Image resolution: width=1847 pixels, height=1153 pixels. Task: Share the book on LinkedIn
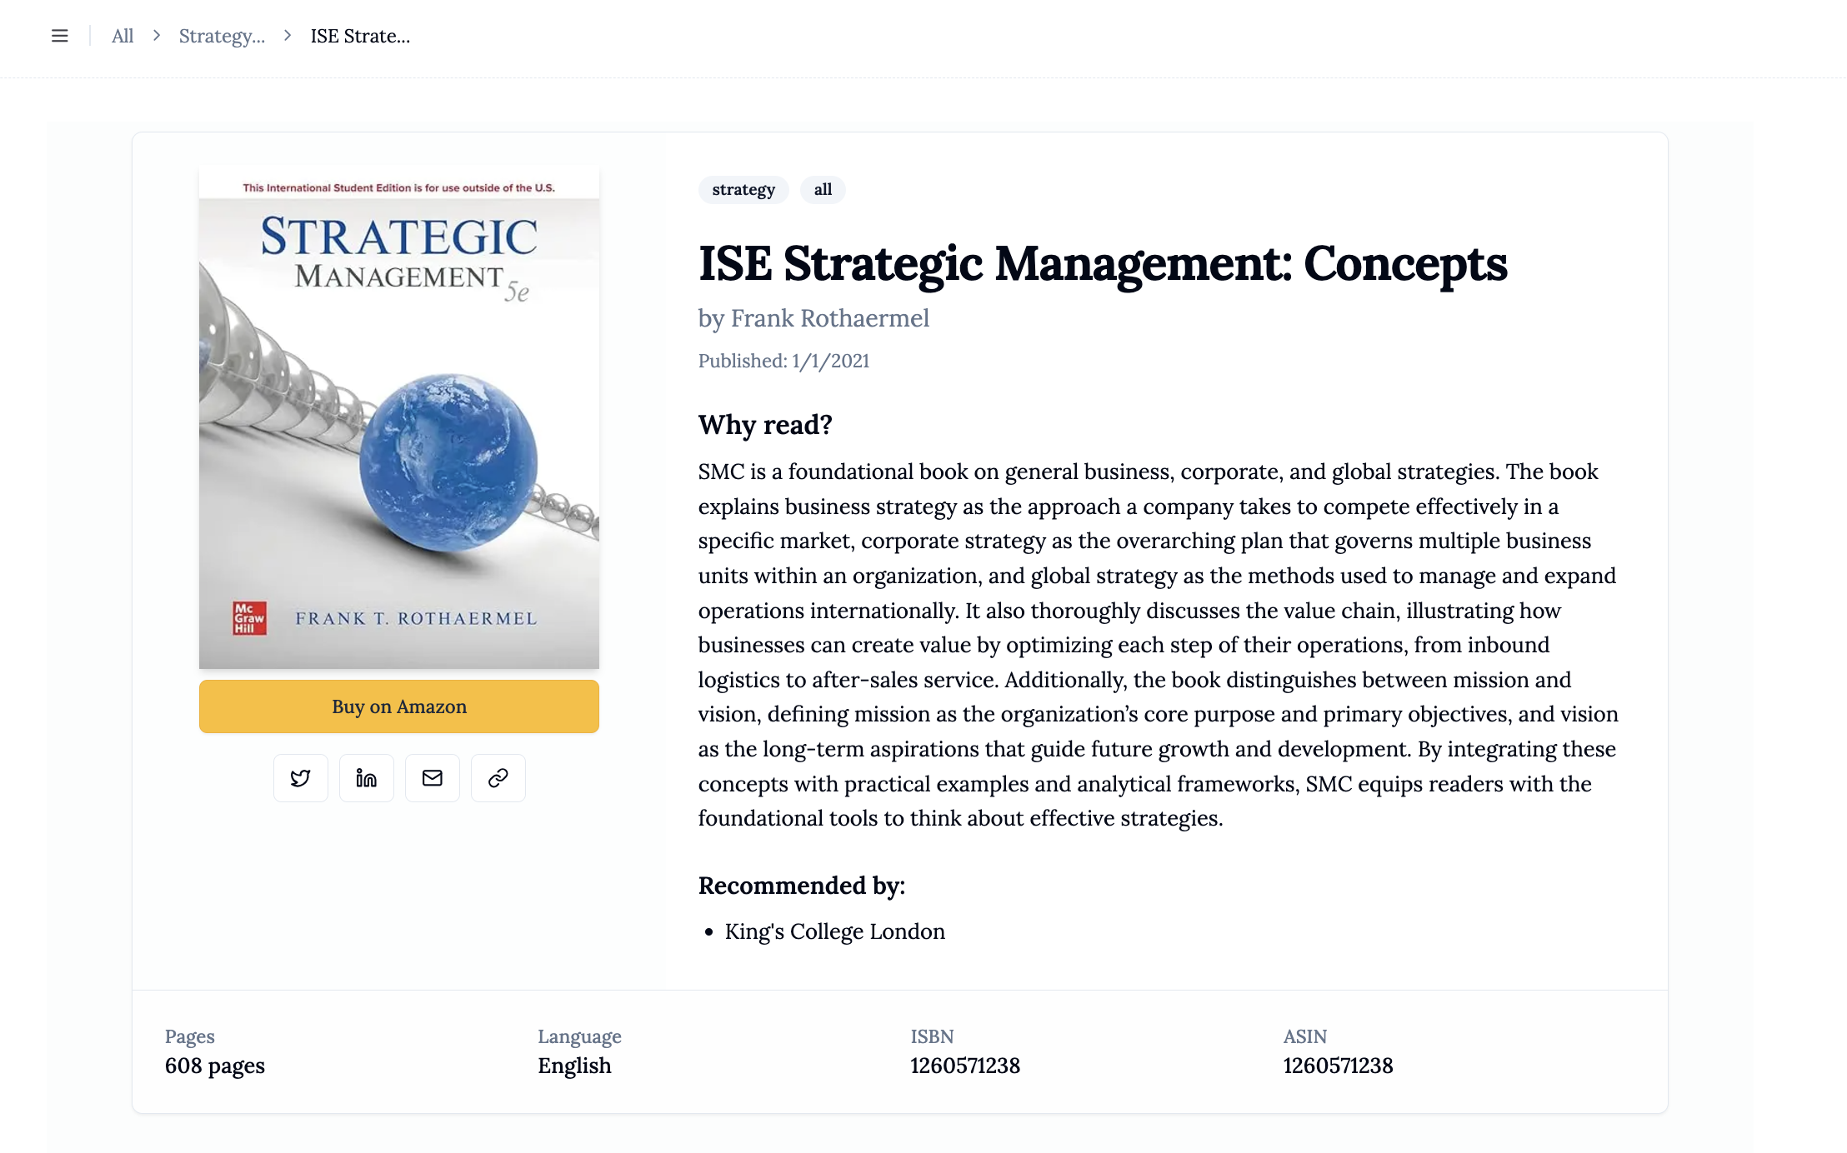pyautogui.click(x=366, y=778)
